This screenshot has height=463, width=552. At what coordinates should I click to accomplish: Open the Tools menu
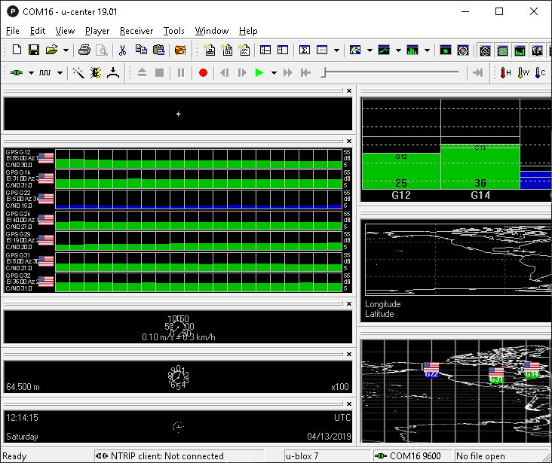pos(173,31)
